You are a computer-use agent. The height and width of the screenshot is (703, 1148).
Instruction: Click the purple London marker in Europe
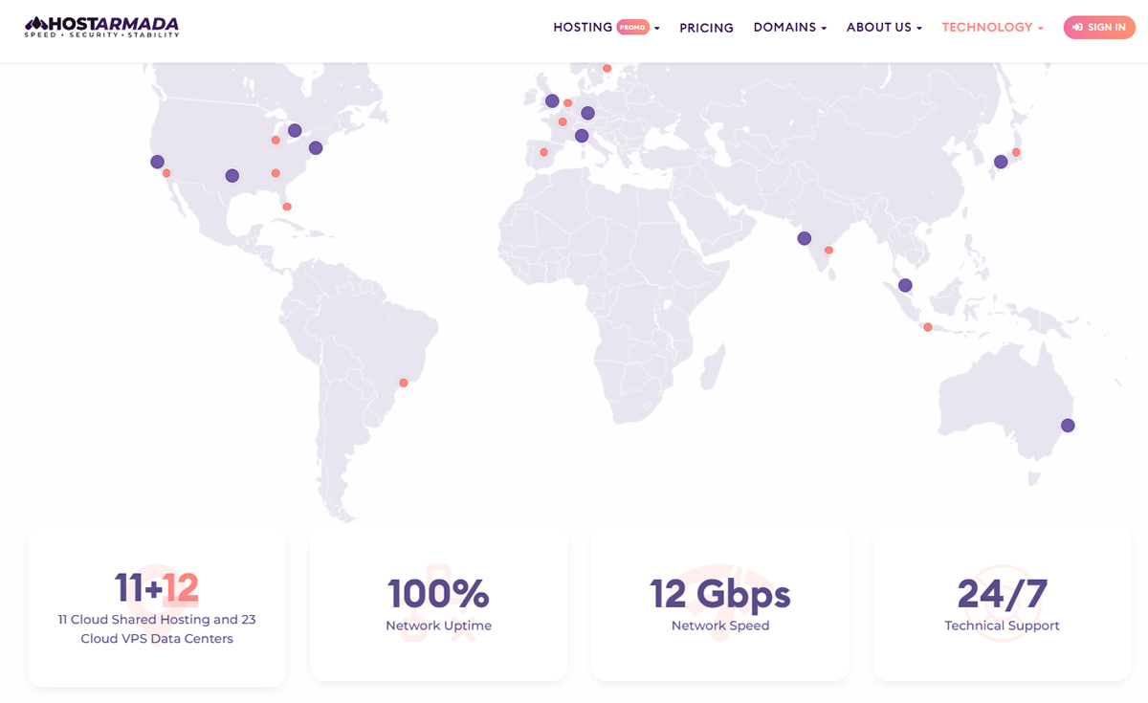tap(551, 99)
